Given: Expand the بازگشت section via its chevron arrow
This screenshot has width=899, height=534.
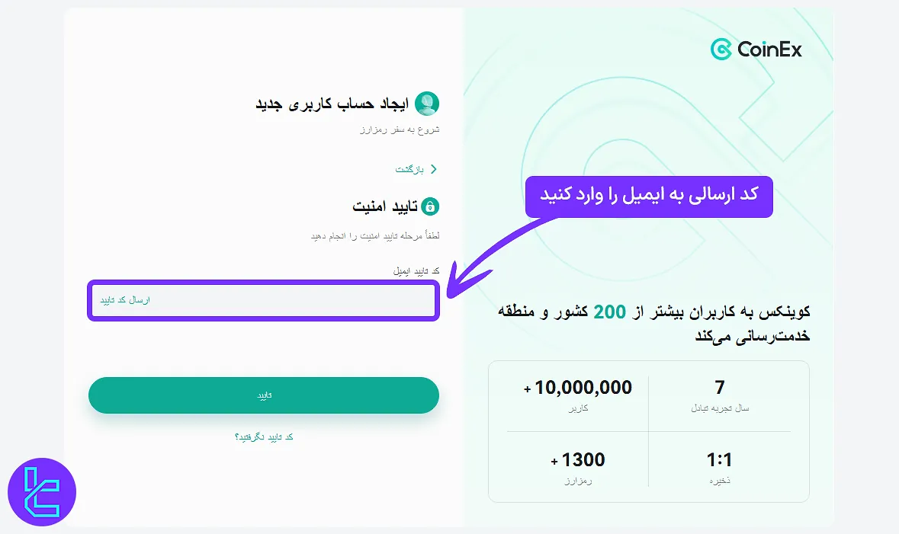Looking at the screenshot, I should click(x=433, y=169).
